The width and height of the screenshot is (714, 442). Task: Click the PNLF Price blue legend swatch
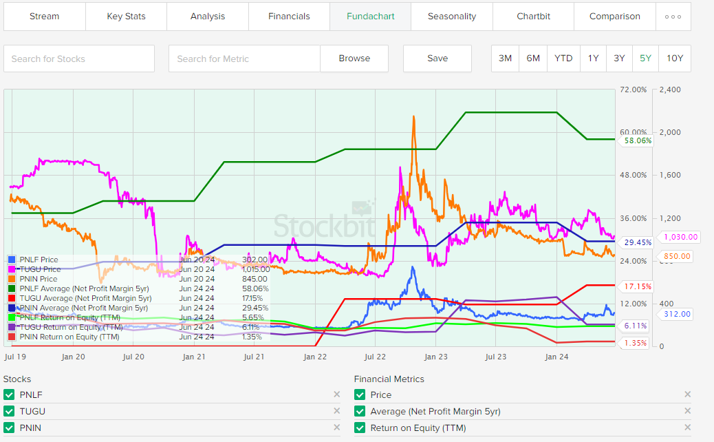(11, 260)
